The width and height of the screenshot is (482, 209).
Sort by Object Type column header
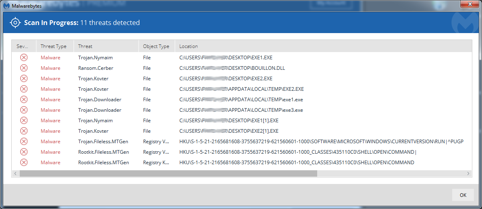tap(157, 46)
